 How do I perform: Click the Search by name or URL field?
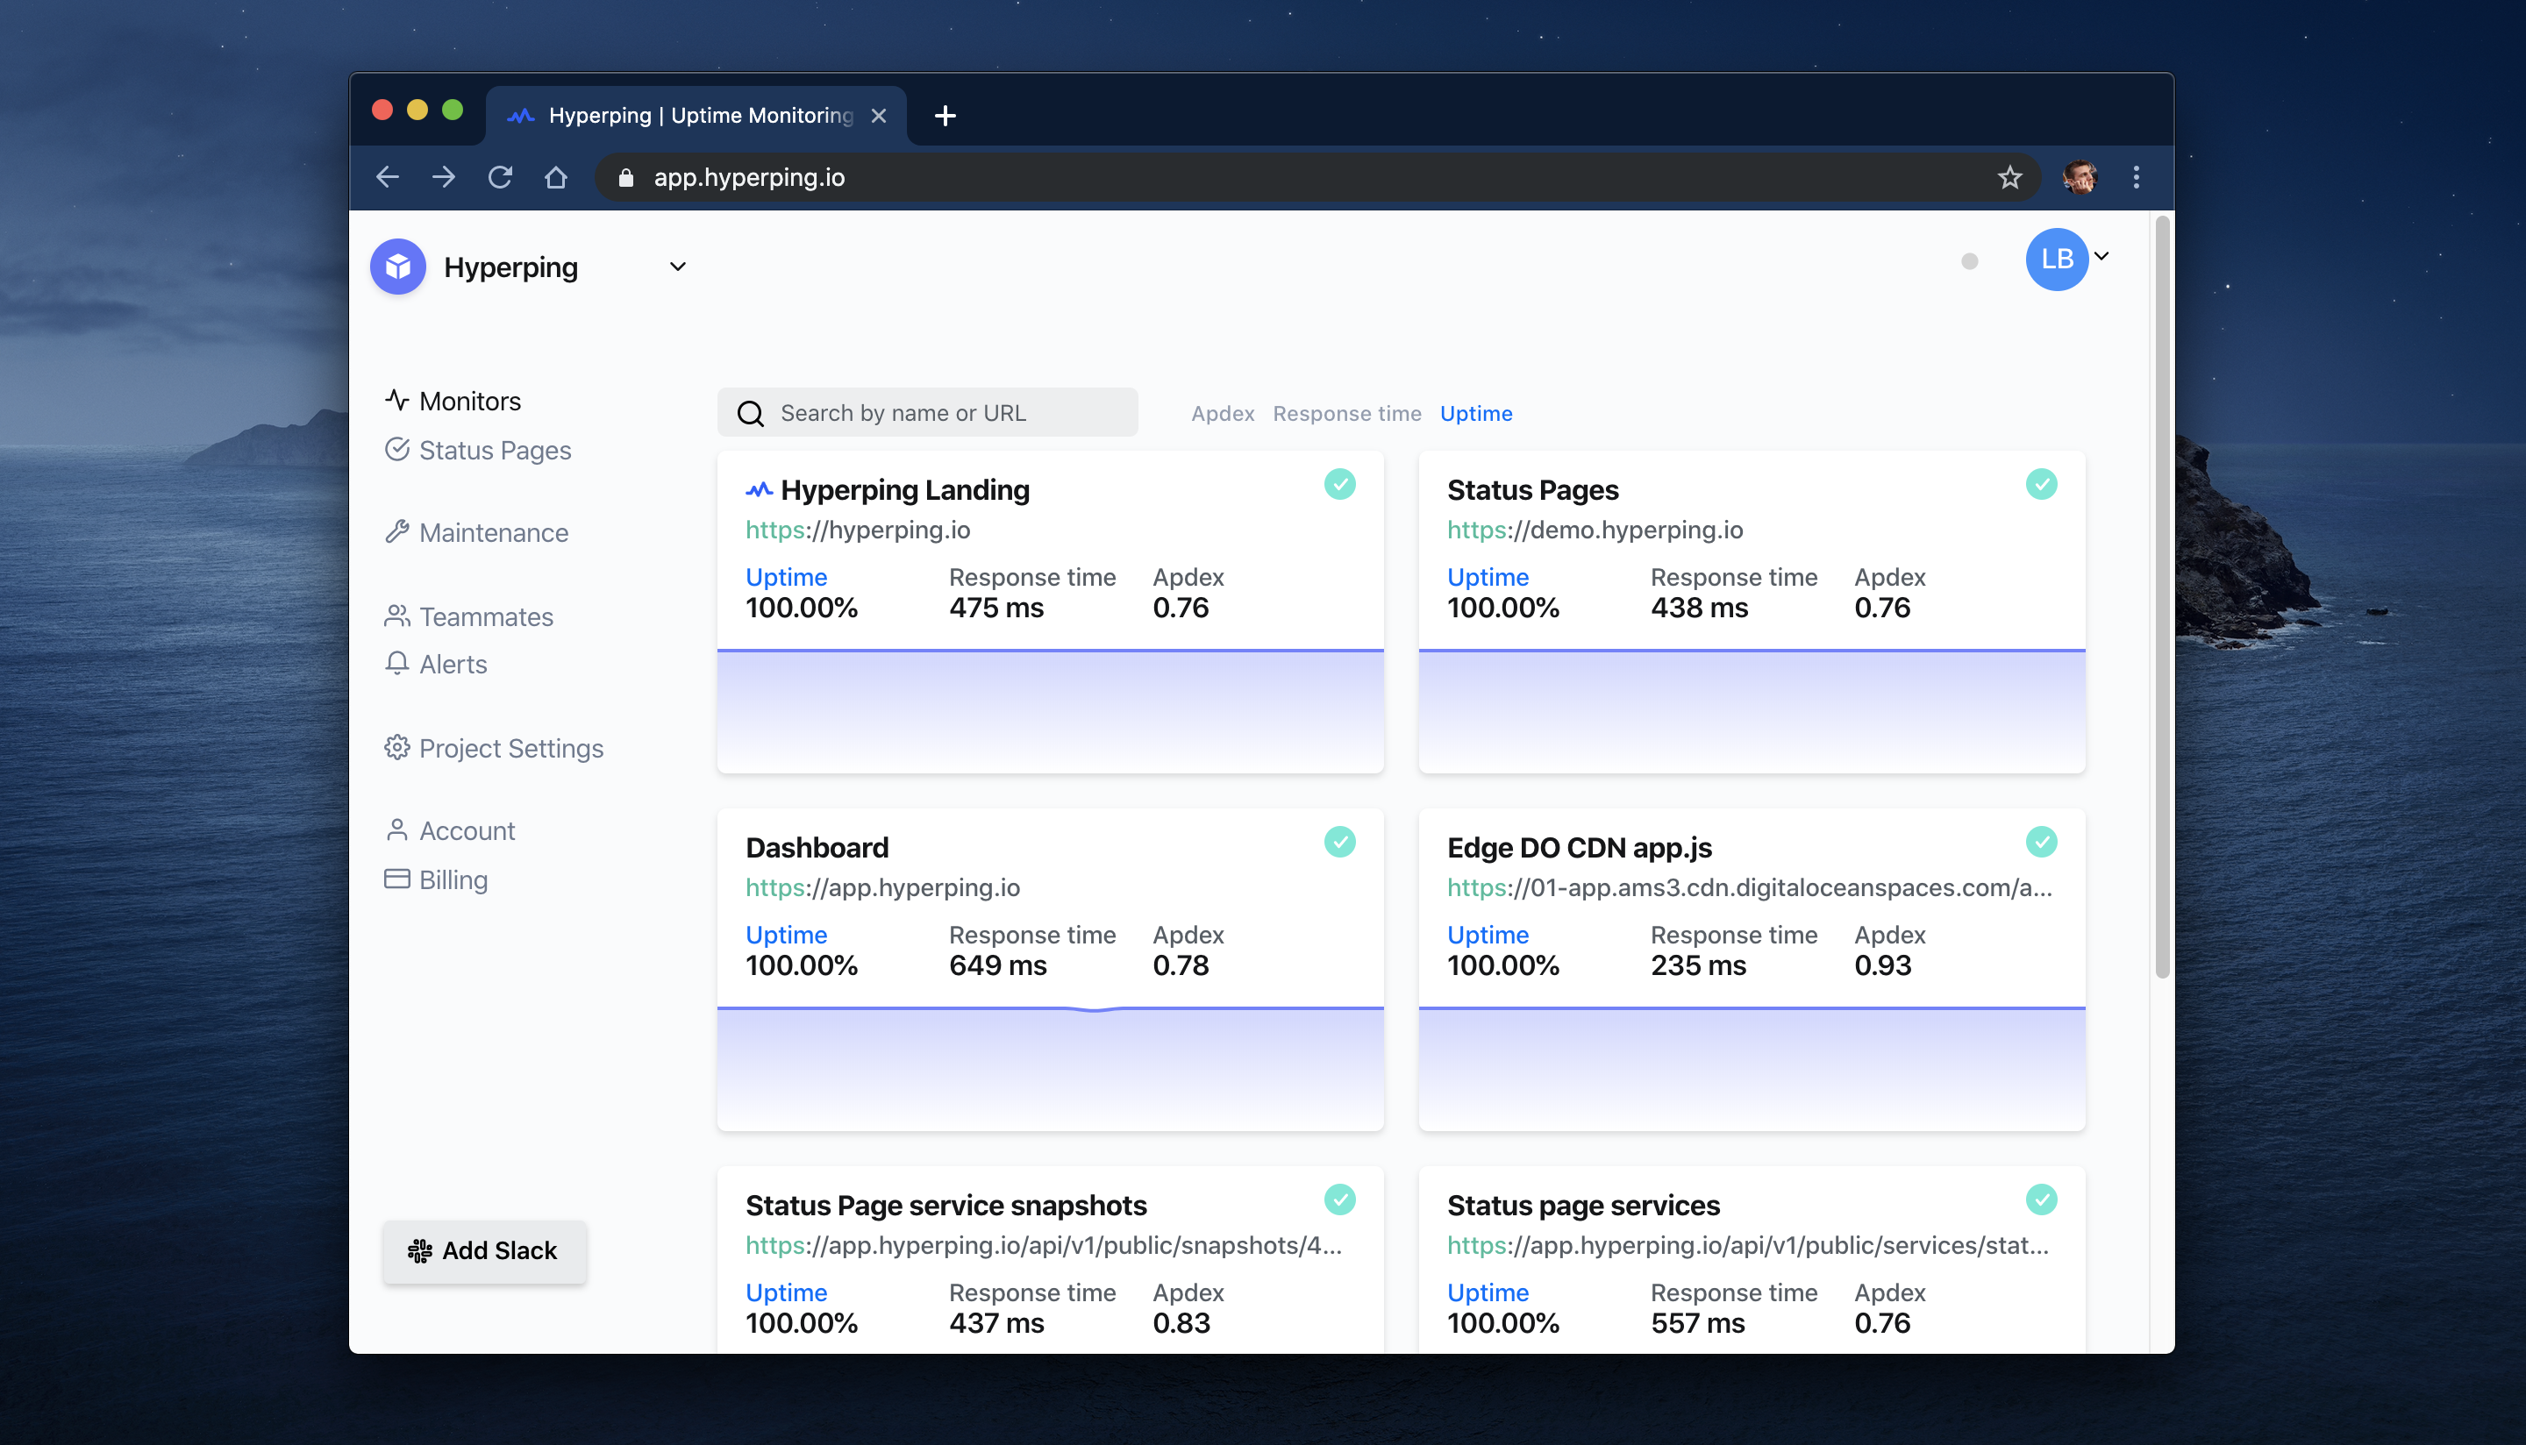(943, 413)
